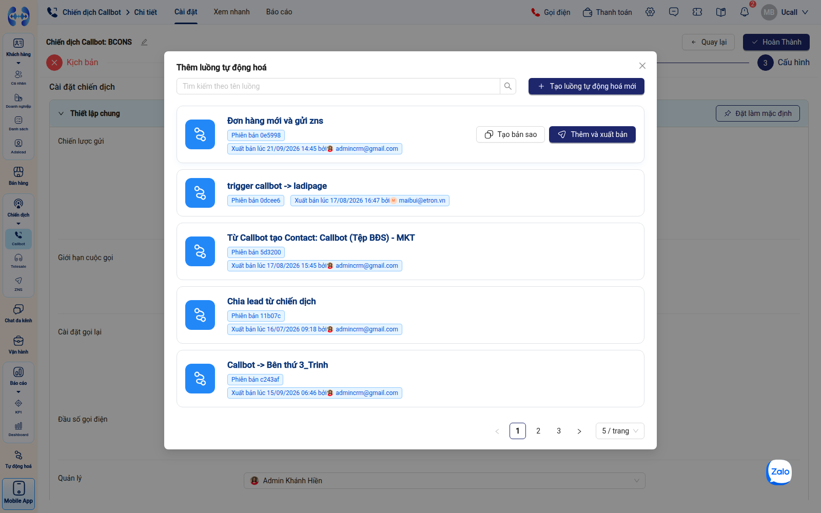Click the Zalo chat floating button

point(779,472)
